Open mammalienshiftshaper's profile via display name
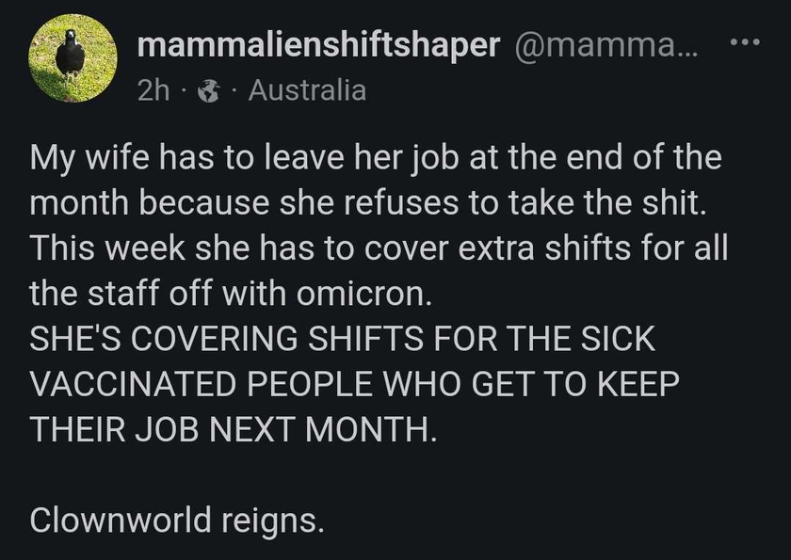 319,46
